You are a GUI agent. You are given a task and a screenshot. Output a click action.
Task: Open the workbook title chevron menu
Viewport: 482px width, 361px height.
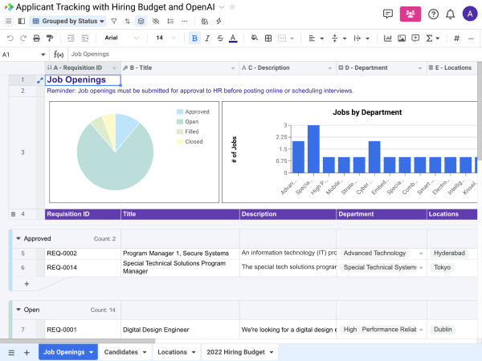(x=222, y=6)
